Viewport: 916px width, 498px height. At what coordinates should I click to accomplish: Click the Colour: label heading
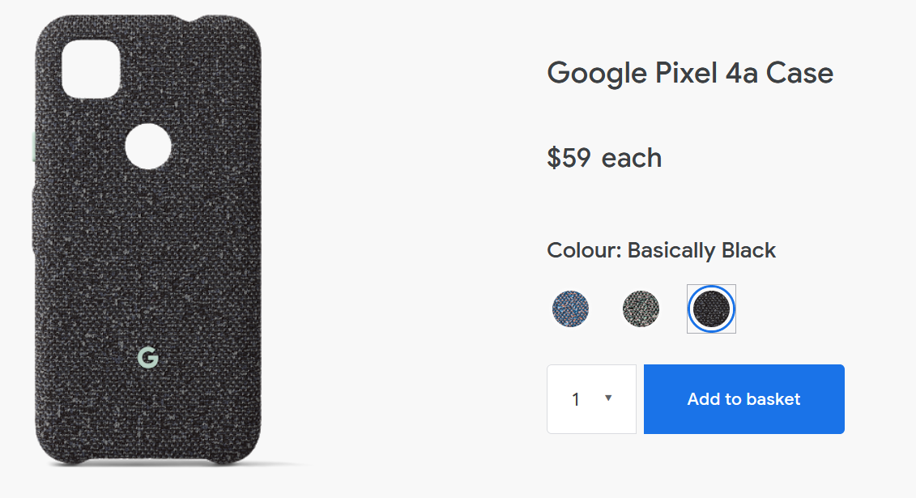[584, 250]
